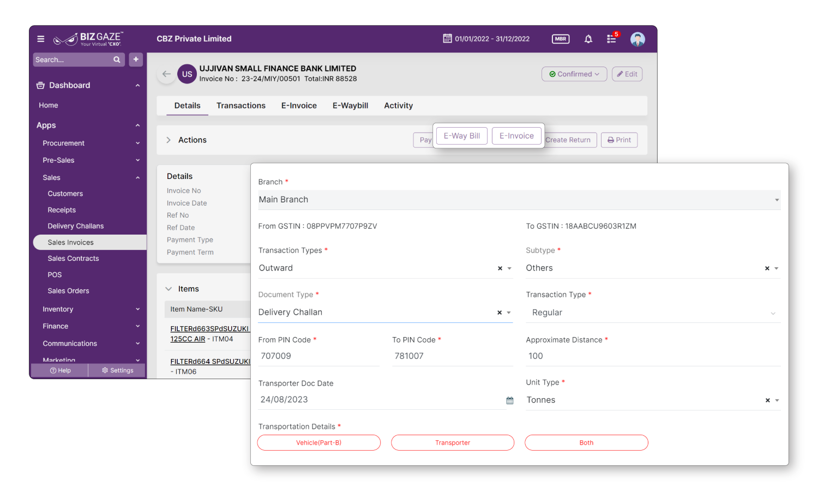Click the BizGaze logo
The height and width of the screenshot is (491, 818).
tap(88, 39)
